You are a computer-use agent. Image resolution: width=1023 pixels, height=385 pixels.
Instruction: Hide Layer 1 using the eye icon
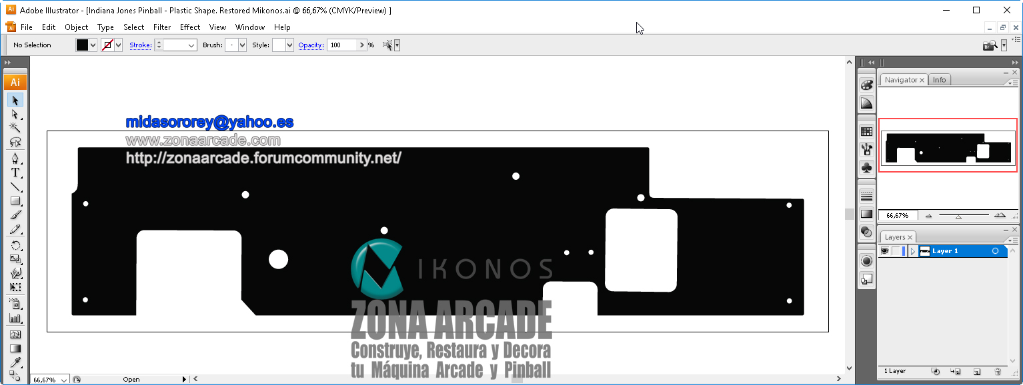pyautogui.click(x=885, y=251)
